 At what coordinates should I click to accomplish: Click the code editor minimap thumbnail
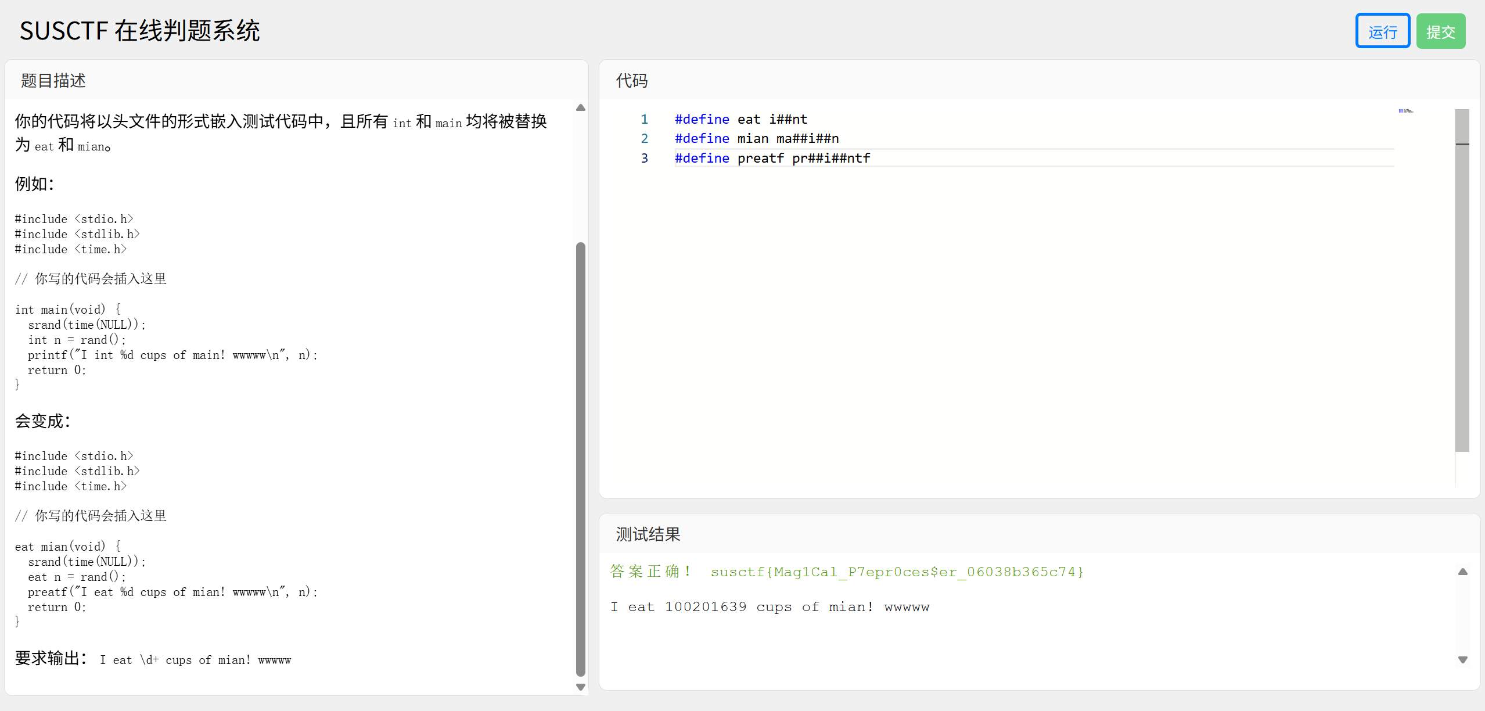coord(1405,110)
